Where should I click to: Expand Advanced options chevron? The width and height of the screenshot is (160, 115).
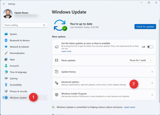click(152, 83)
